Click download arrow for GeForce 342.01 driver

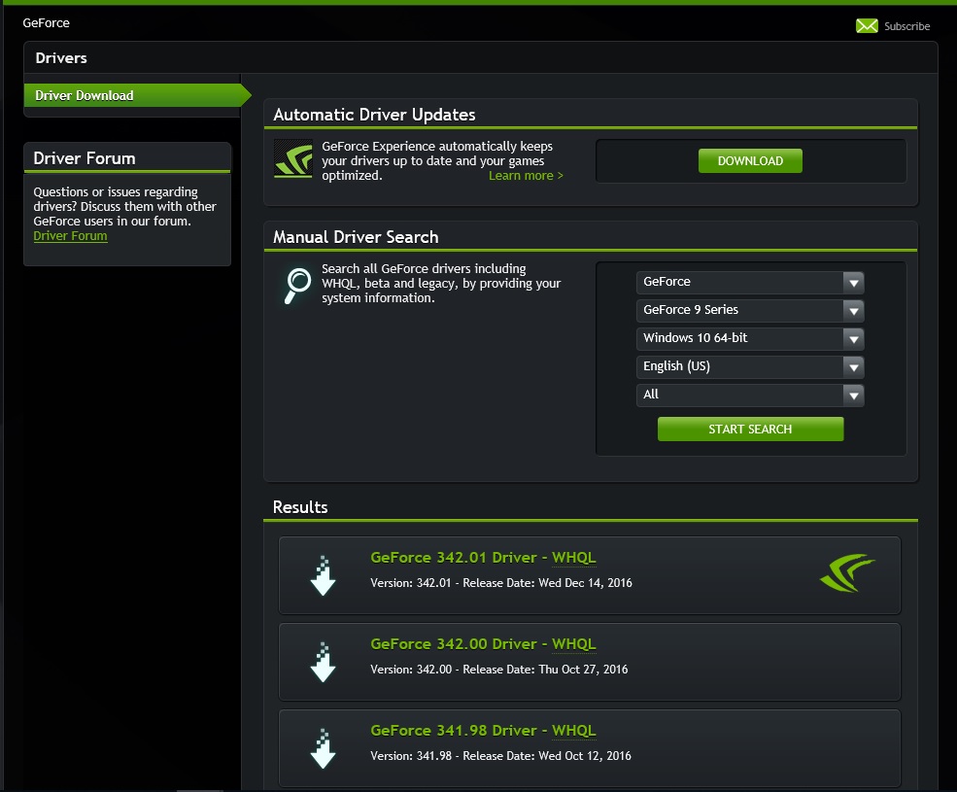(x=323, y=575)
